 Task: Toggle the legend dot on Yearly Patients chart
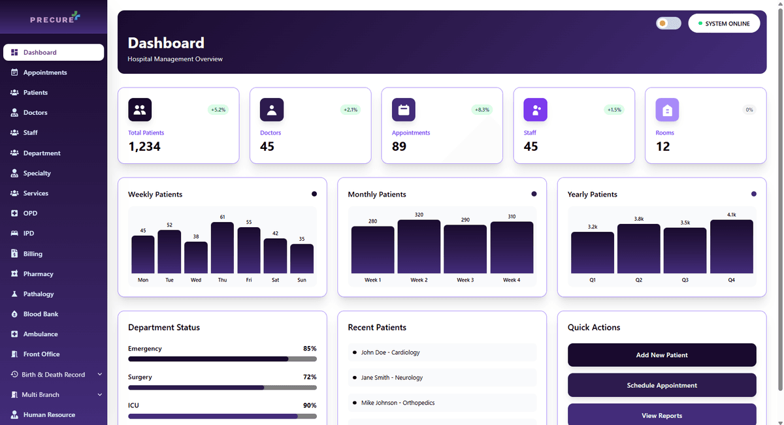click(x=753, y=194)
